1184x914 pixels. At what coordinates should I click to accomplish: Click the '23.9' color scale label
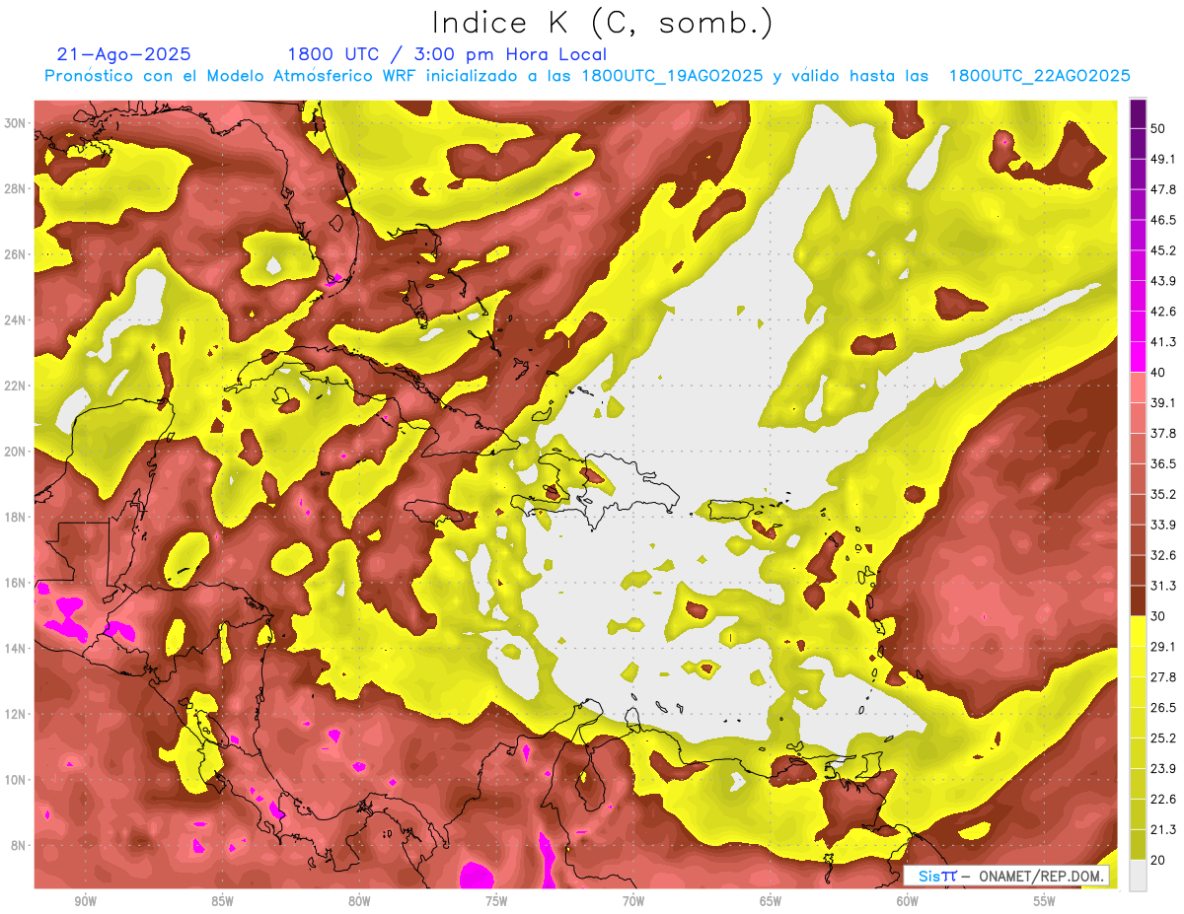click(x=1163, y=768)
